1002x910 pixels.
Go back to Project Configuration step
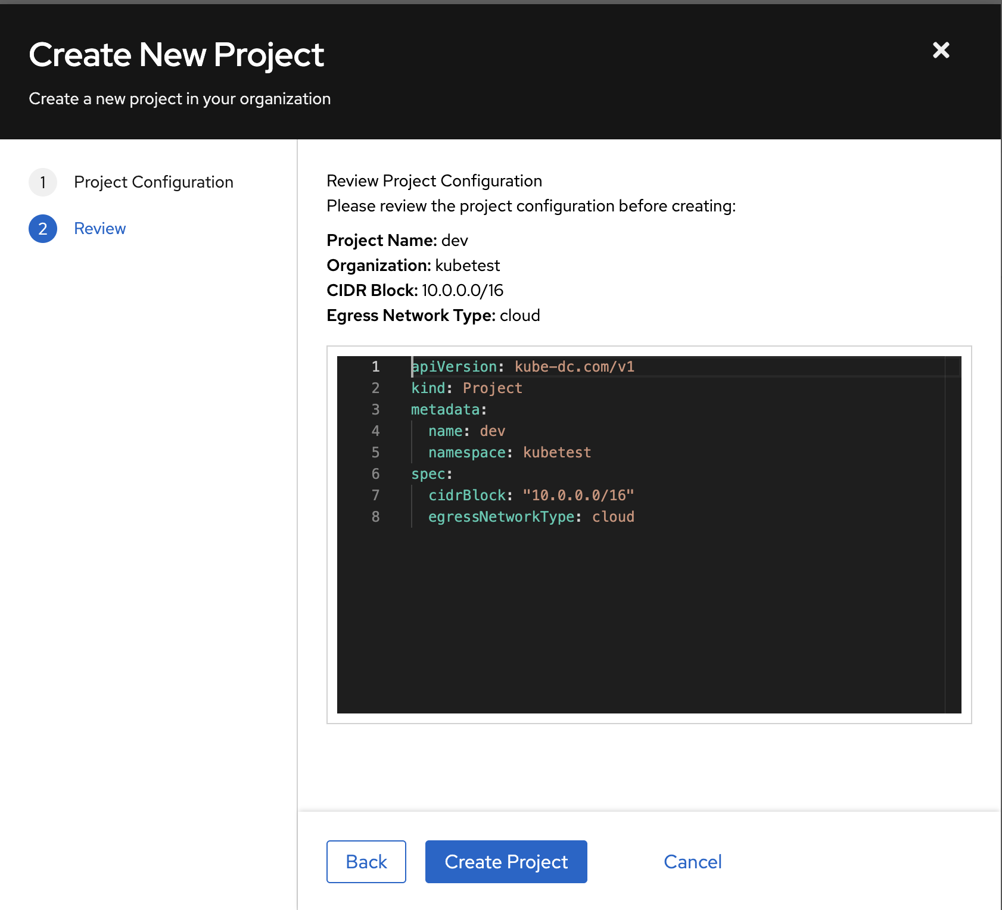153,182
